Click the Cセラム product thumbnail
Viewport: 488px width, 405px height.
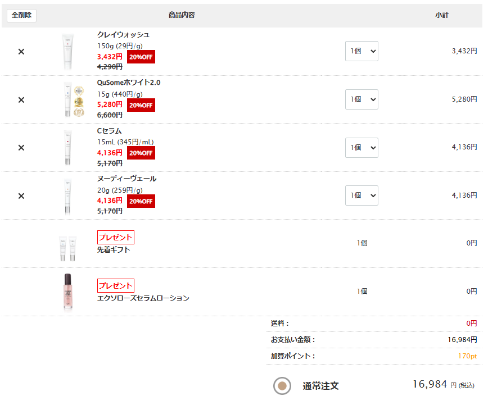point(68,148)
